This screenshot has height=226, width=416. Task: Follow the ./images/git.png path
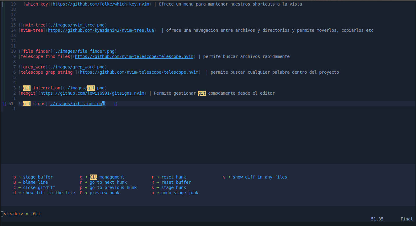[85, 88]
